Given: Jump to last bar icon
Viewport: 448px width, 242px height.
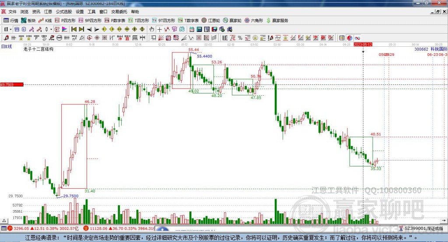Looking at the screenshot, I should 81,29.
